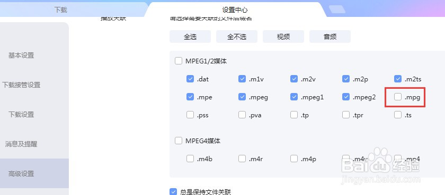The image size is (445, 195).
Task: Check the .pss checkbox
Action: pos(190,115)
